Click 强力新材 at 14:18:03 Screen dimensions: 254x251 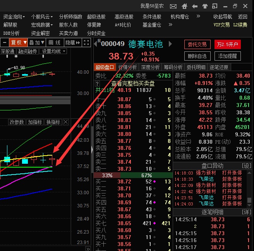tap(206, 173)
